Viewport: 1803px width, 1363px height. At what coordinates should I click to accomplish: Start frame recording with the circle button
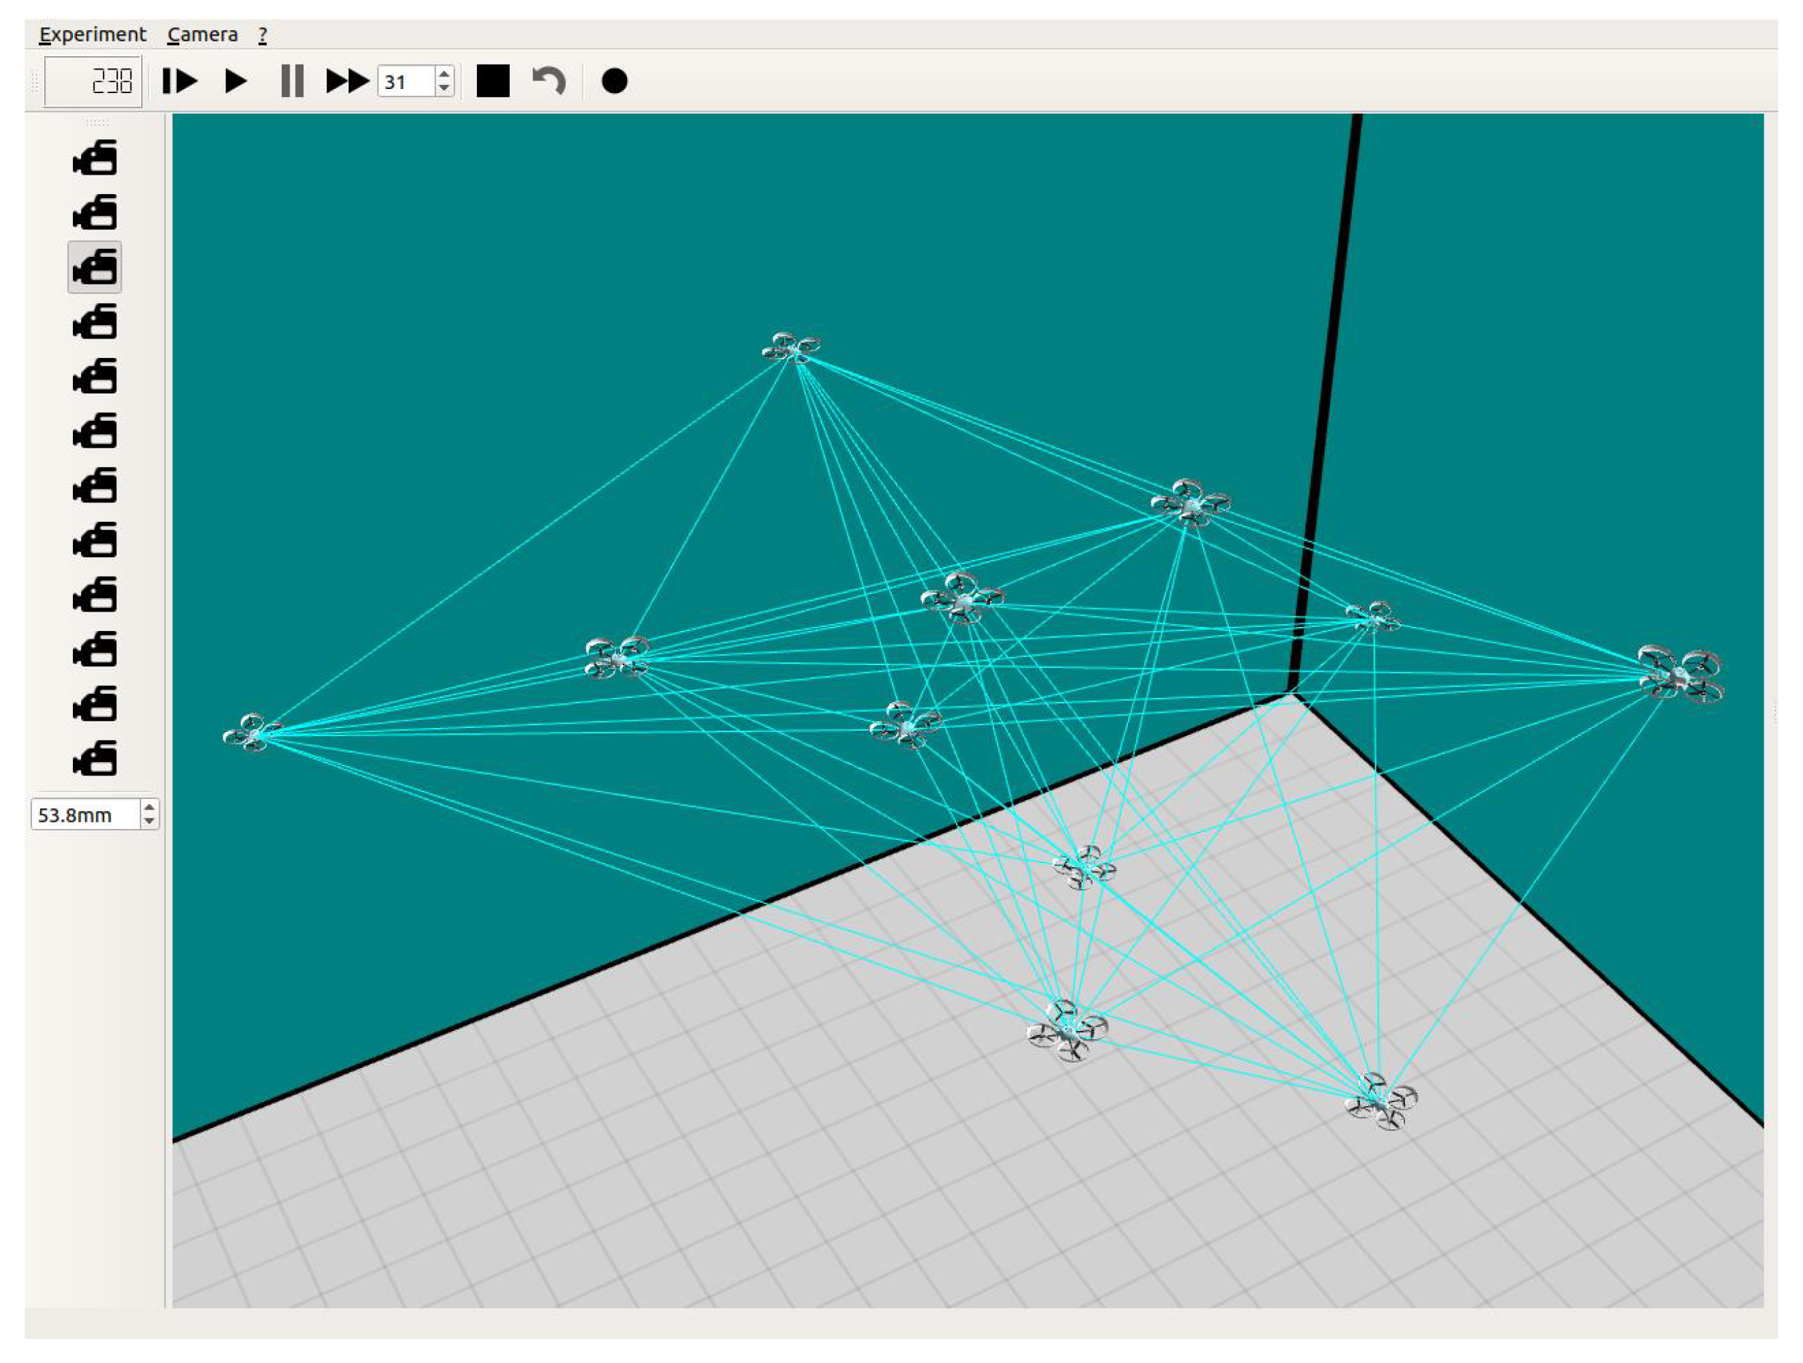point(613,82)
